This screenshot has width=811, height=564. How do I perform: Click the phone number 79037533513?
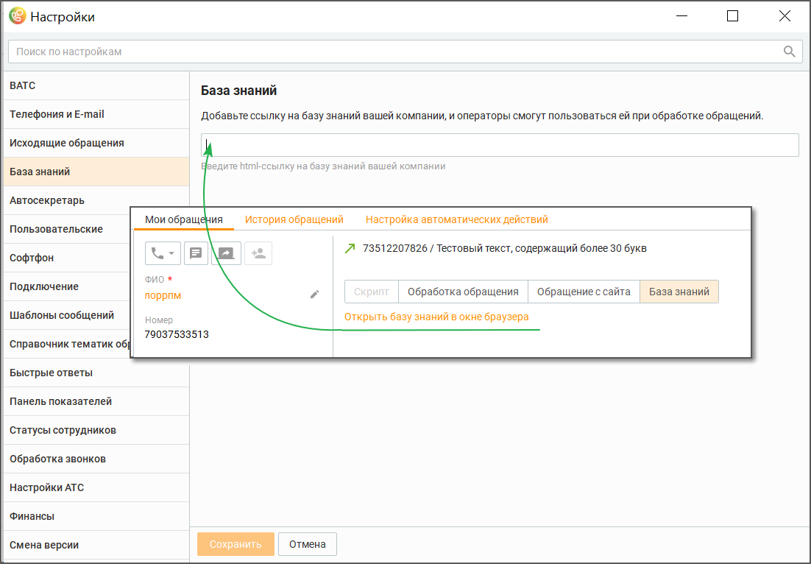point(177,334)
